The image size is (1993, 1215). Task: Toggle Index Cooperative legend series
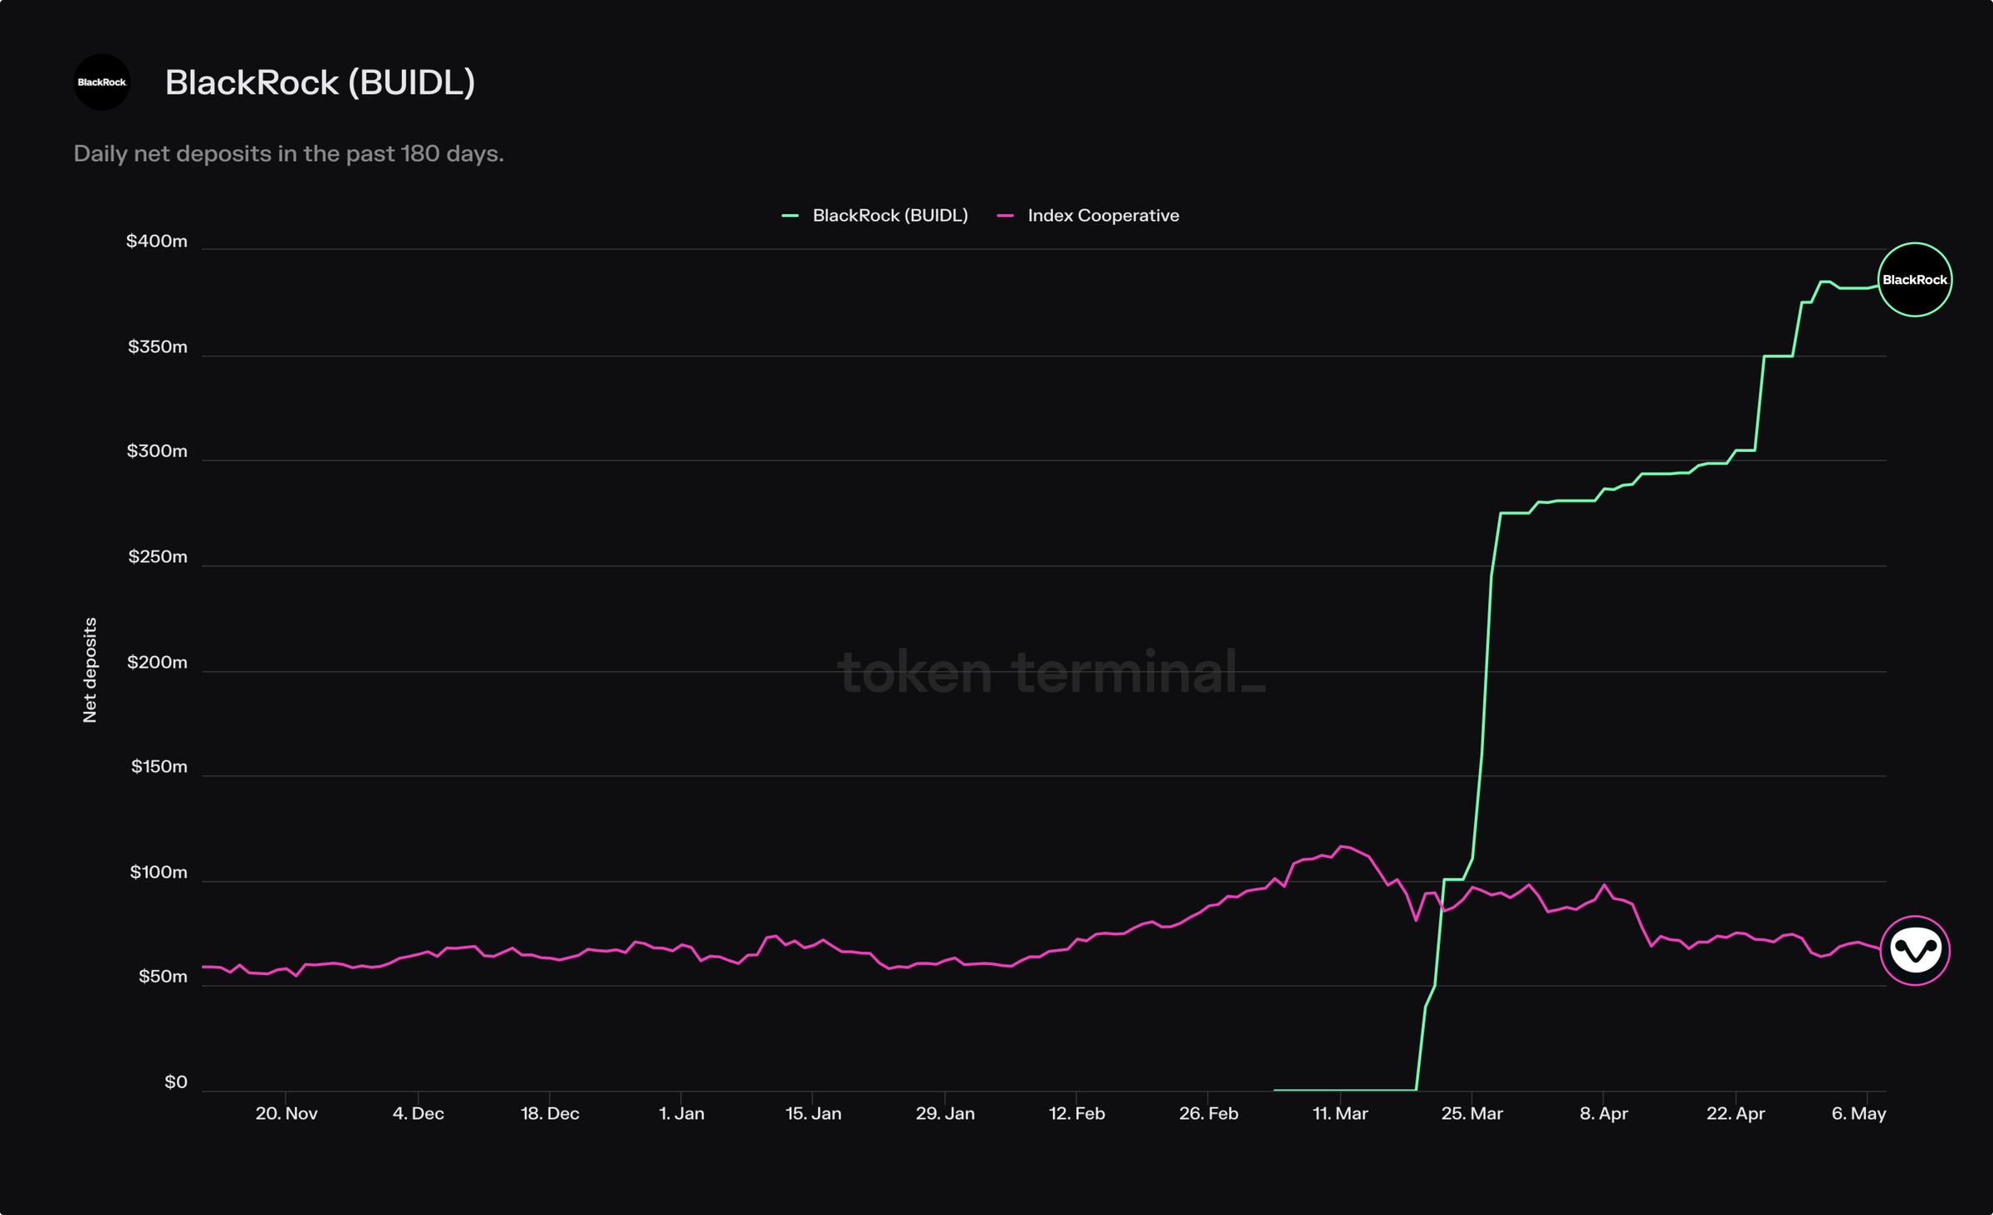click(1103, 216)
